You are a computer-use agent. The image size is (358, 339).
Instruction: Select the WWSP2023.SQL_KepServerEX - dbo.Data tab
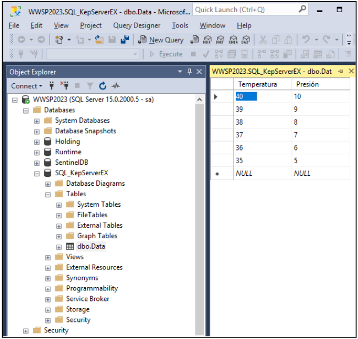click(x=272, y=72)
